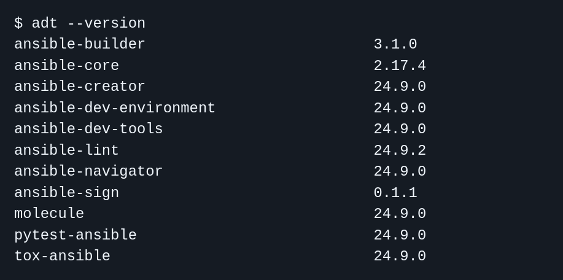Screen dimensions: 563x280
Task: Click the ansible-lint package name
Action: [66, 150]
